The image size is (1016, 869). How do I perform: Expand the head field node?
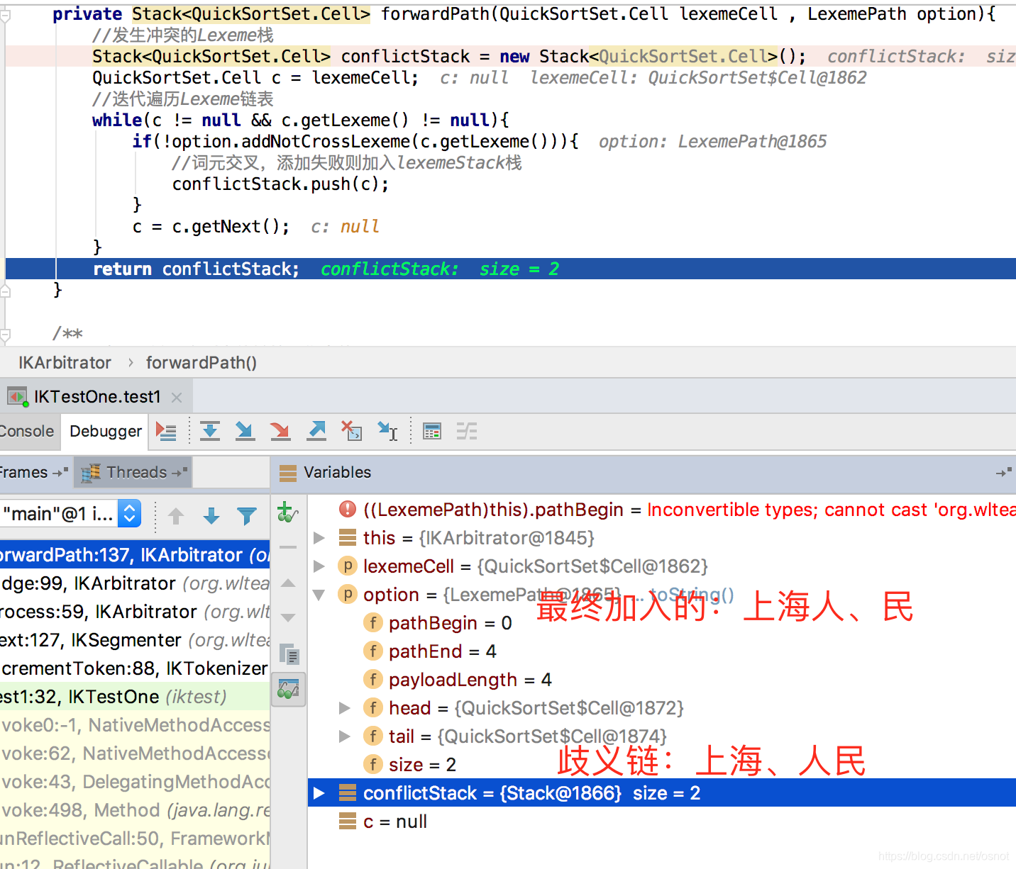[x=345, y=708]
